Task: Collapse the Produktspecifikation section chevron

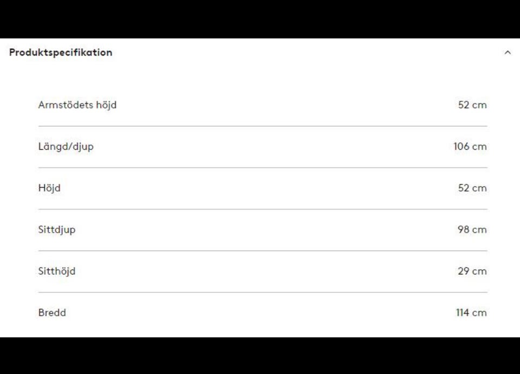Action: [508, 53]
